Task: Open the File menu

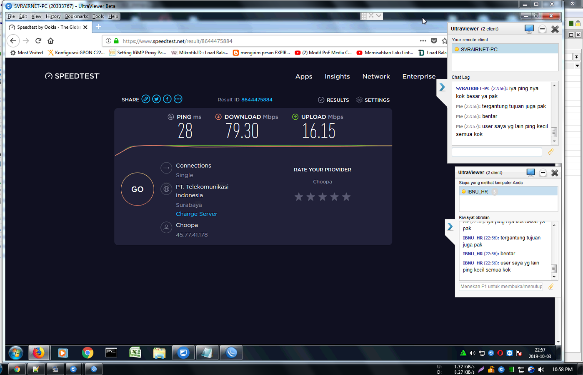Action: pos(11,16)
